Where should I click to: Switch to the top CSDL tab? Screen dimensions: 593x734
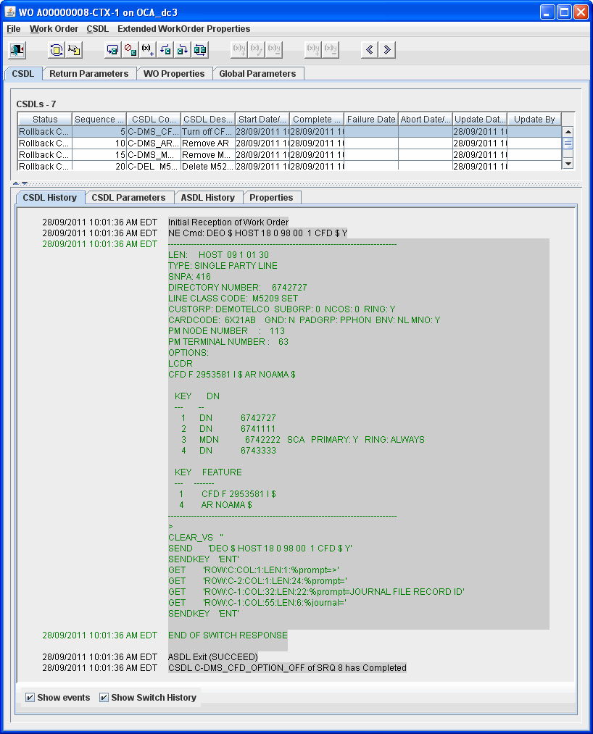click(23, 73)
